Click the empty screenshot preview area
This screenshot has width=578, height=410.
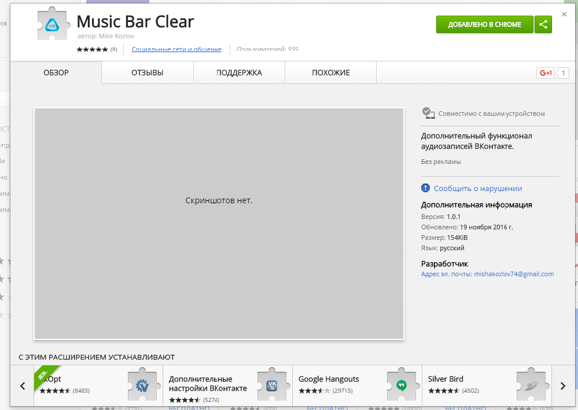[219, 223]
